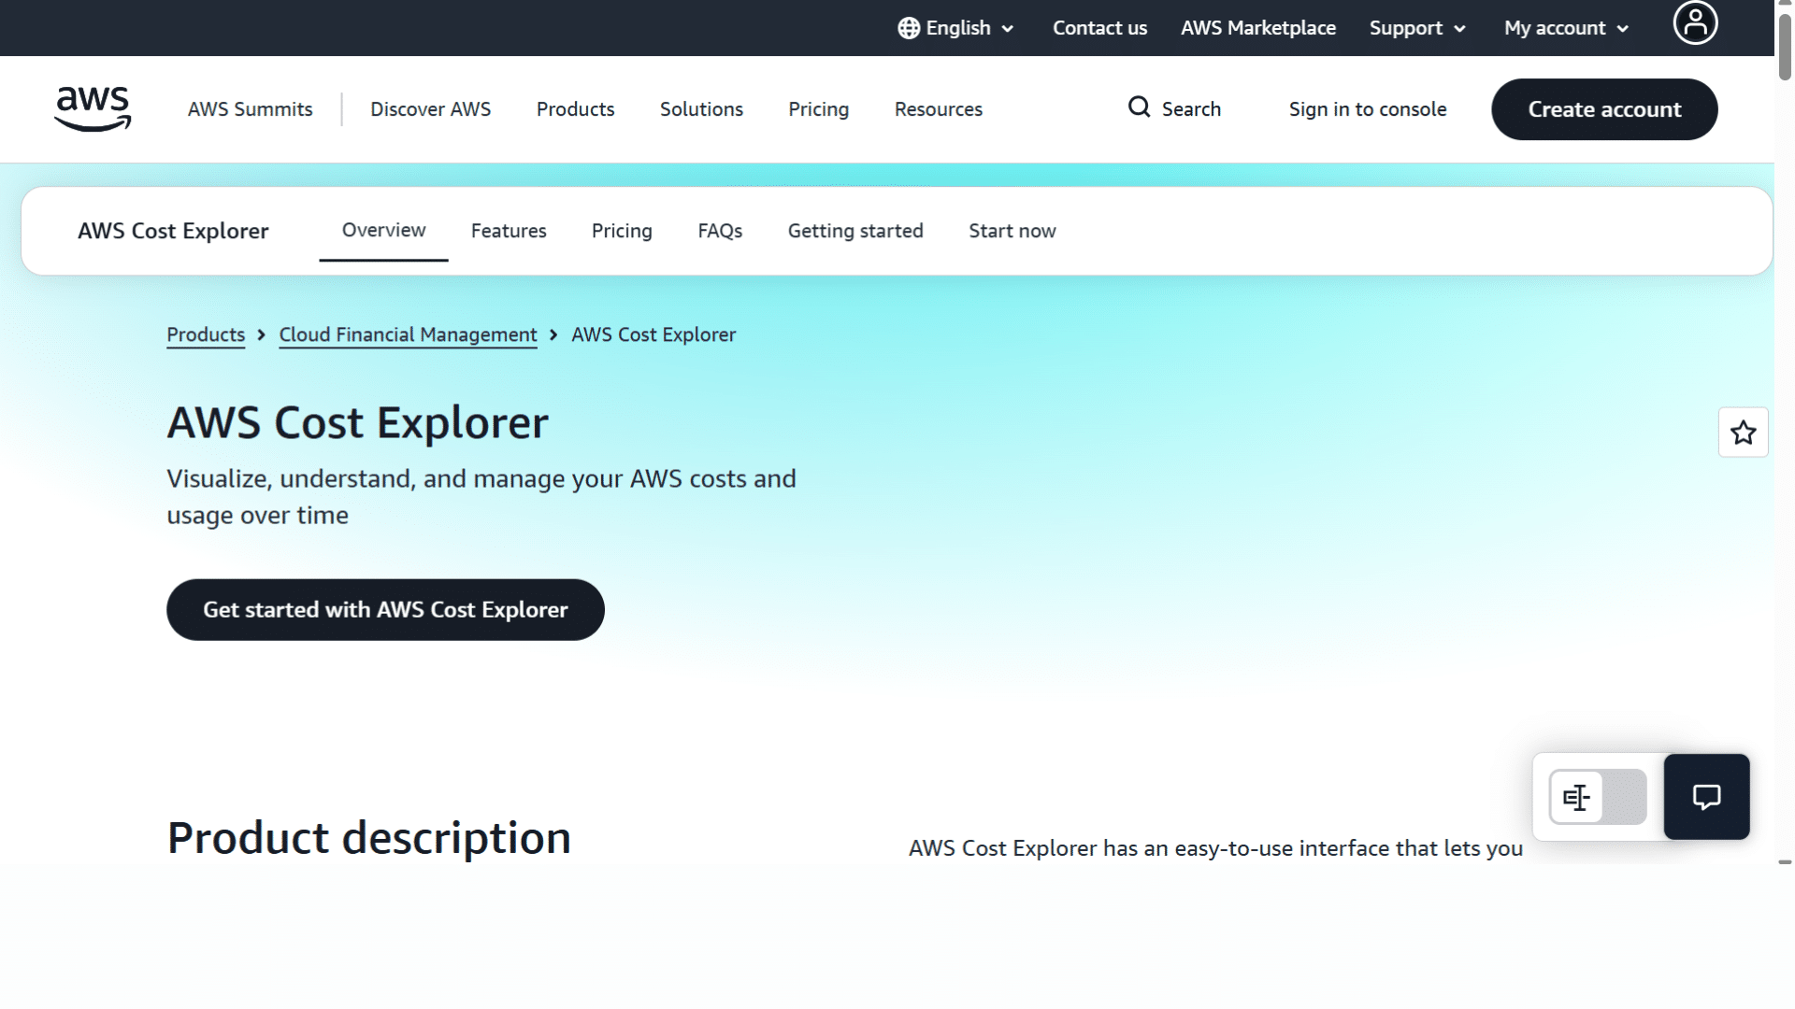Open the Solutions menu

[x=701, y=109]
